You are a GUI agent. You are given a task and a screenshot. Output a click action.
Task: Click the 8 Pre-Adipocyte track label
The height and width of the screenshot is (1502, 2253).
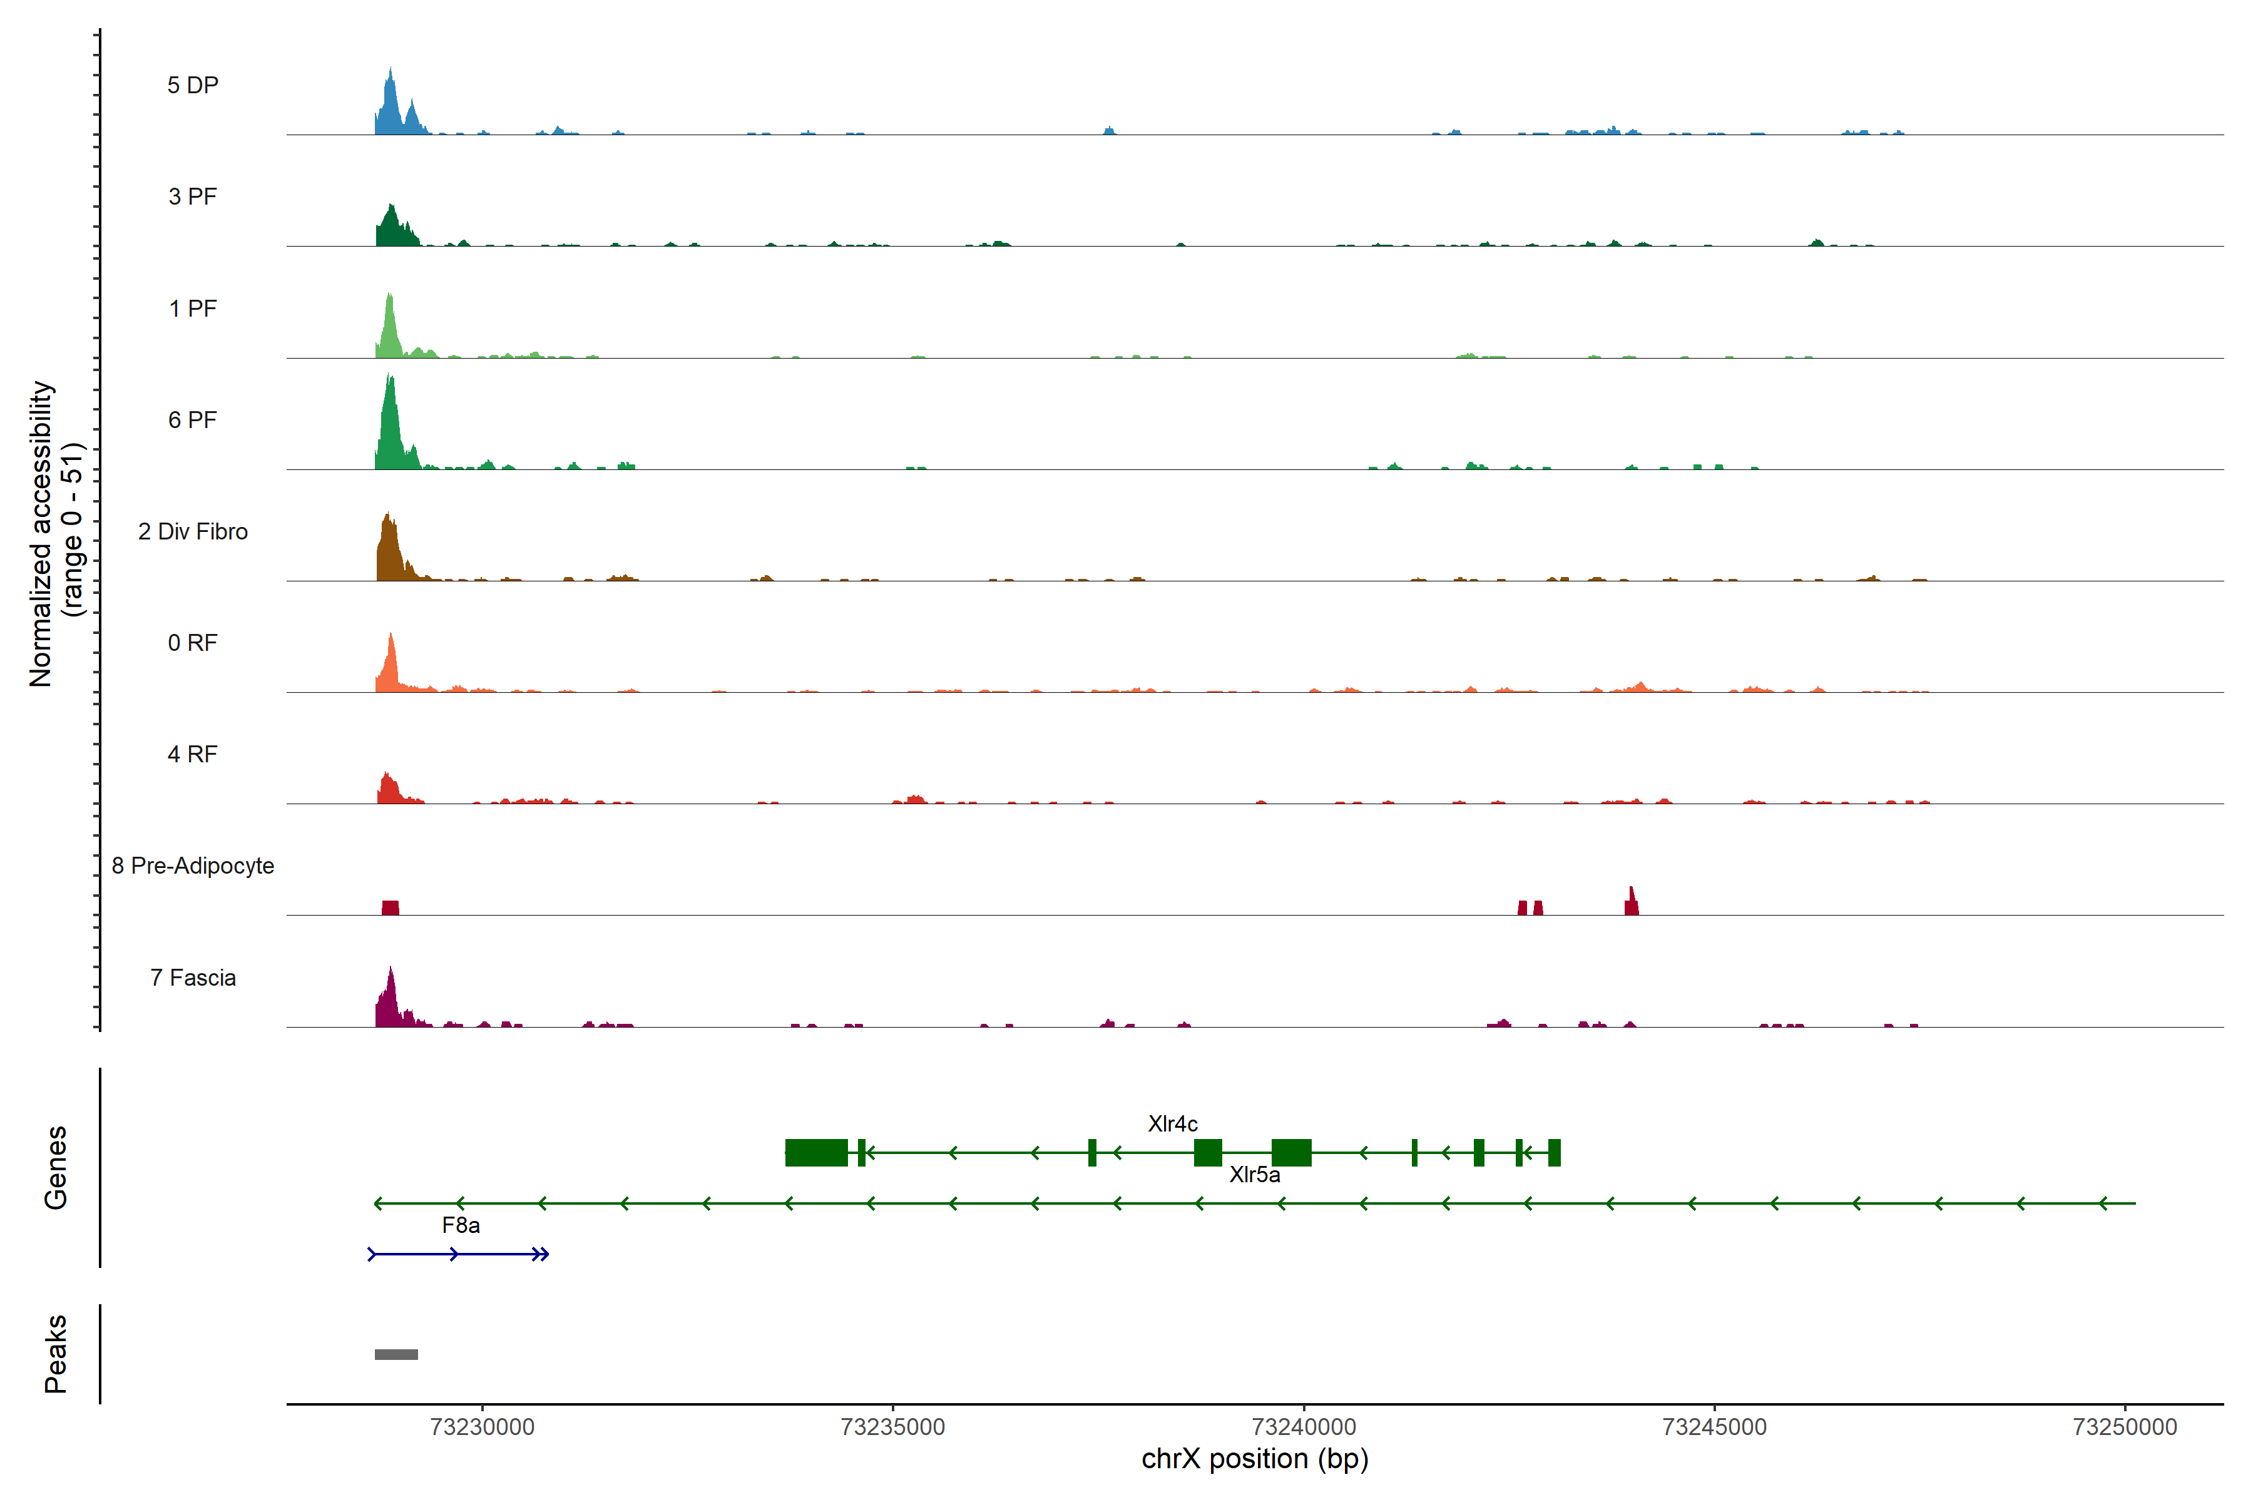coord(193,866)
